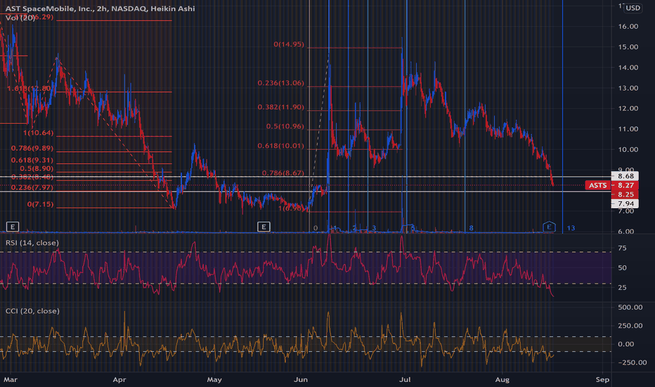Click the RSI 50 scale label
This screenshot has width=655, height=387.
[622, 268]
